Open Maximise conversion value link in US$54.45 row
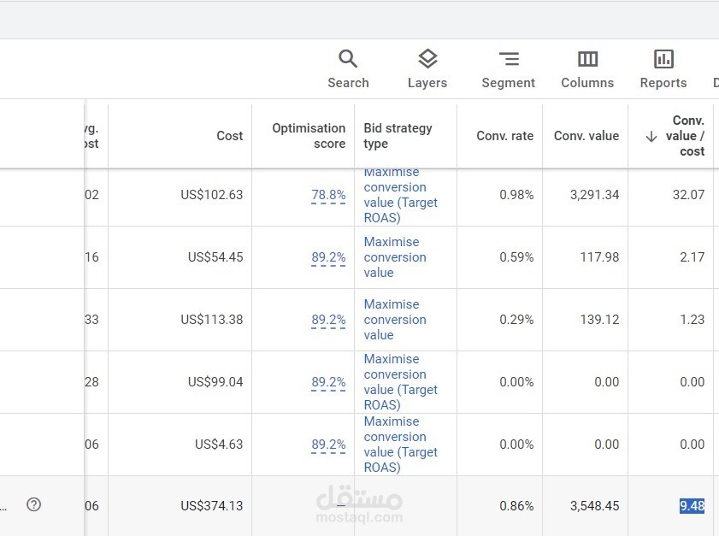Image resolution: width=719 pixels, height=536 pixels. [x=395, y=257]
